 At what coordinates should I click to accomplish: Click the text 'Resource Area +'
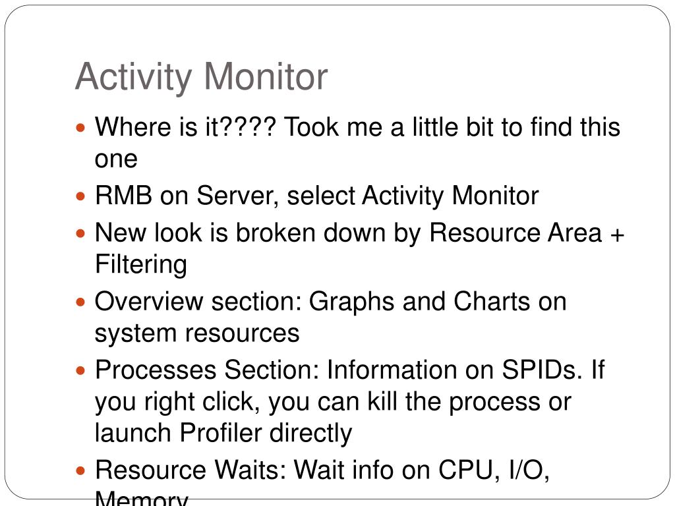[527, 233]
